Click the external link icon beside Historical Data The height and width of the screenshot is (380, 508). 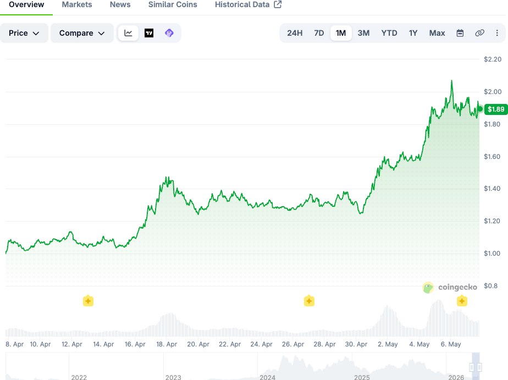[x=278, y=4]
